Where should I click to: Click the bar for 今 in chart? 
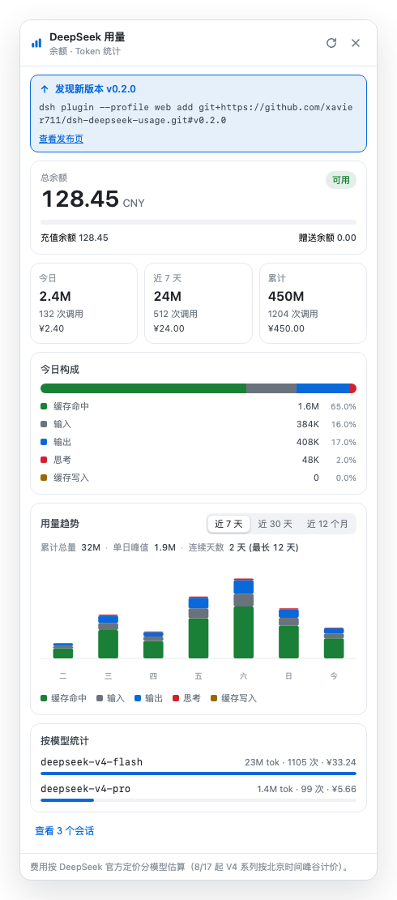[334, 643]
